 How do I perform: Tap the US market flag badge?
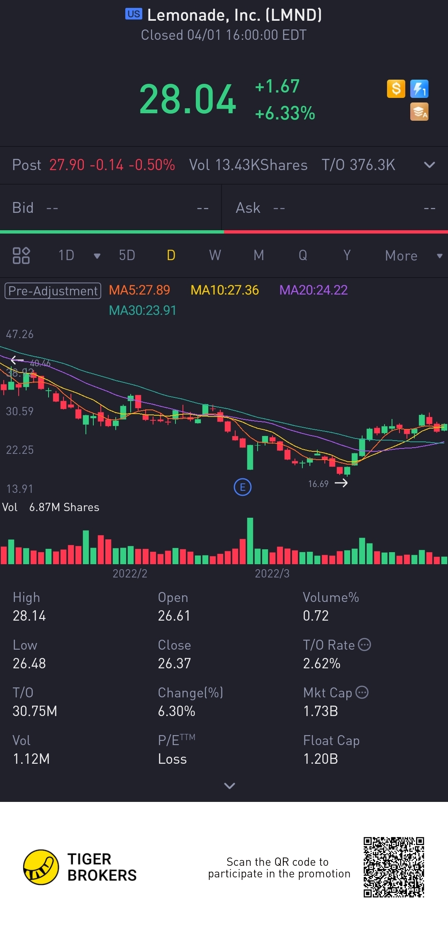[134, 14]
